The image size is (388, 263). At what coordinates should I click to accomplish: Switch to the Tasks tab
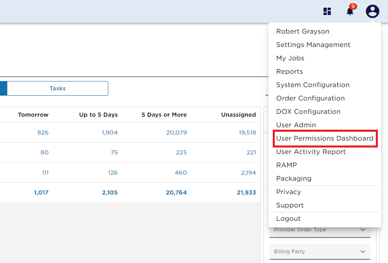58,88
